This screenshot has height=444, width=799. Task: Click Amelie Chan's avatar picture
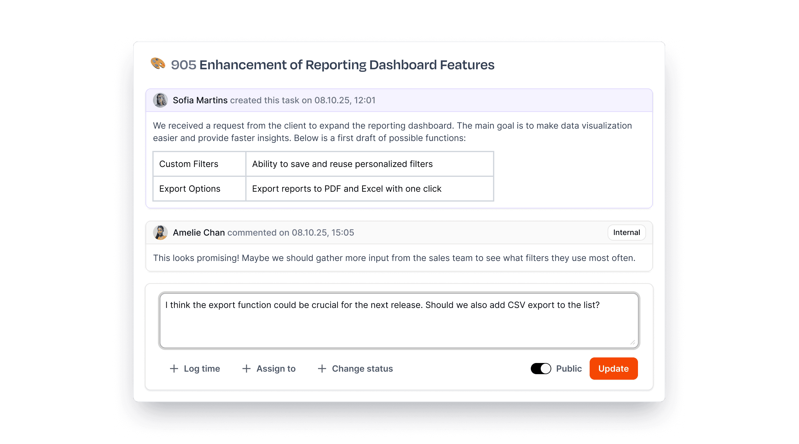[160, 233]
